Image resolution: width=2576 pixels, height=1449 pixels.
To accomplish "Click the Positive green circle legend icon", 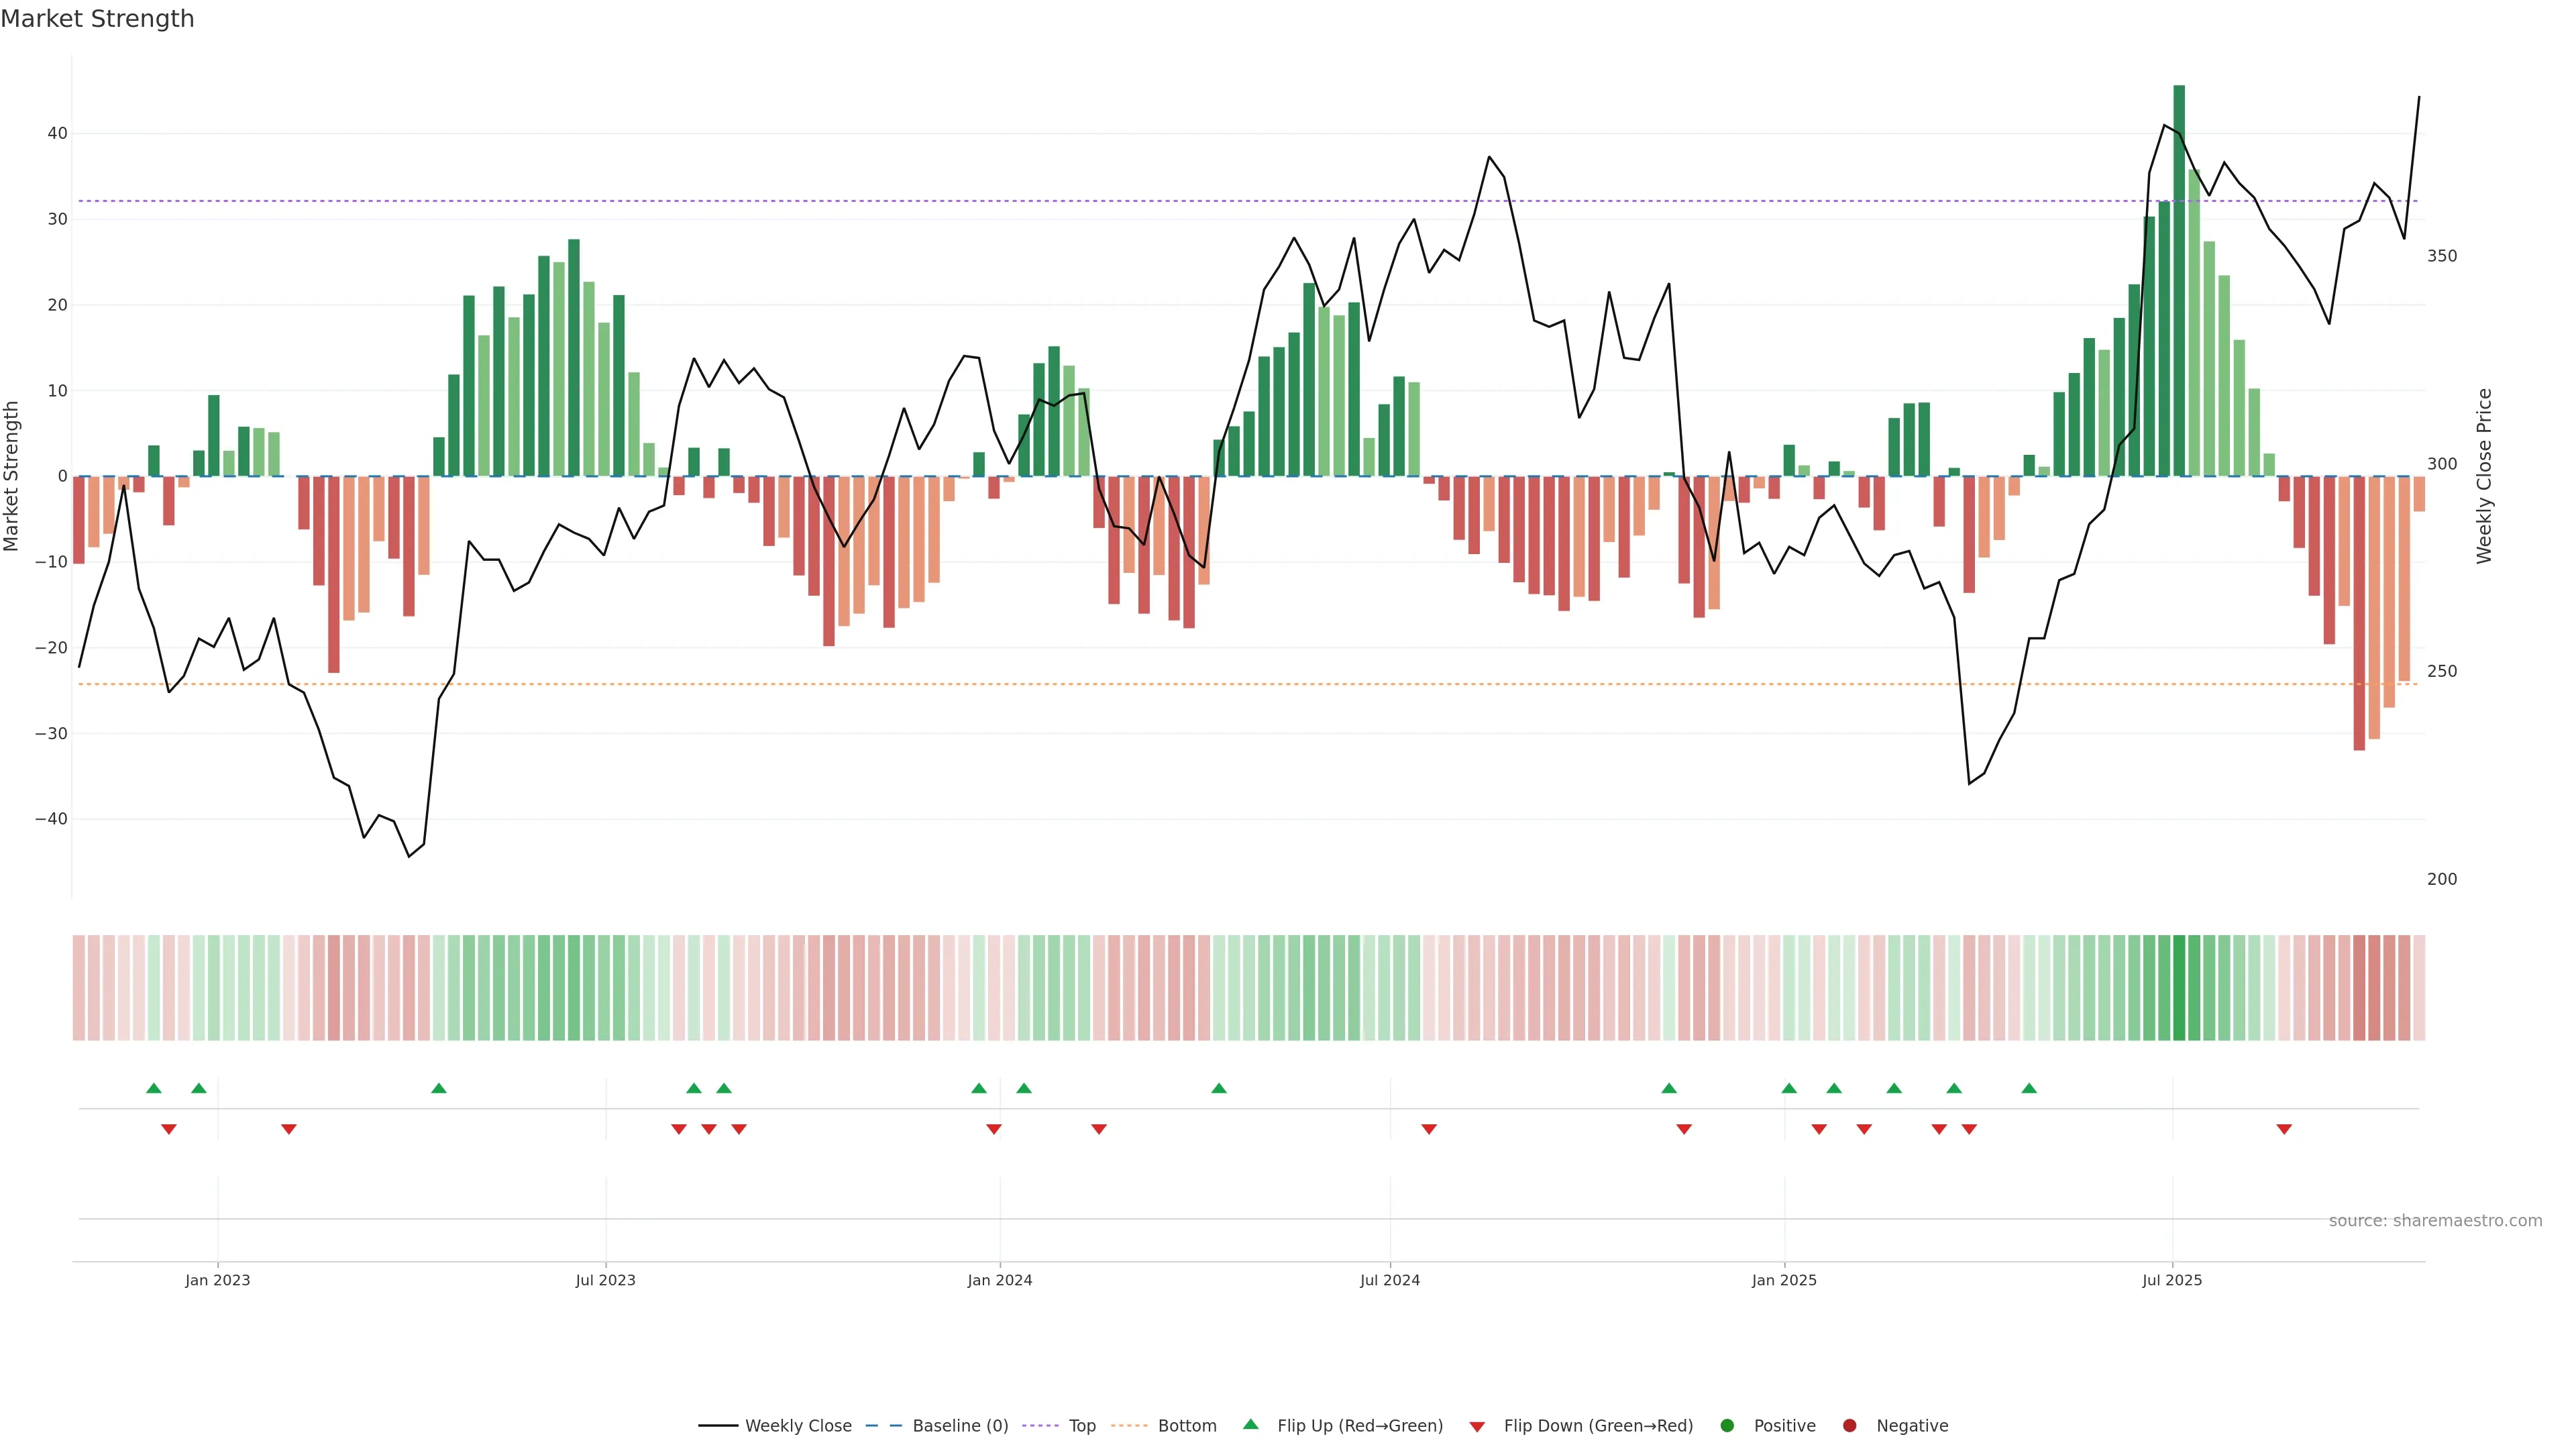I will click(1727, 1426).
